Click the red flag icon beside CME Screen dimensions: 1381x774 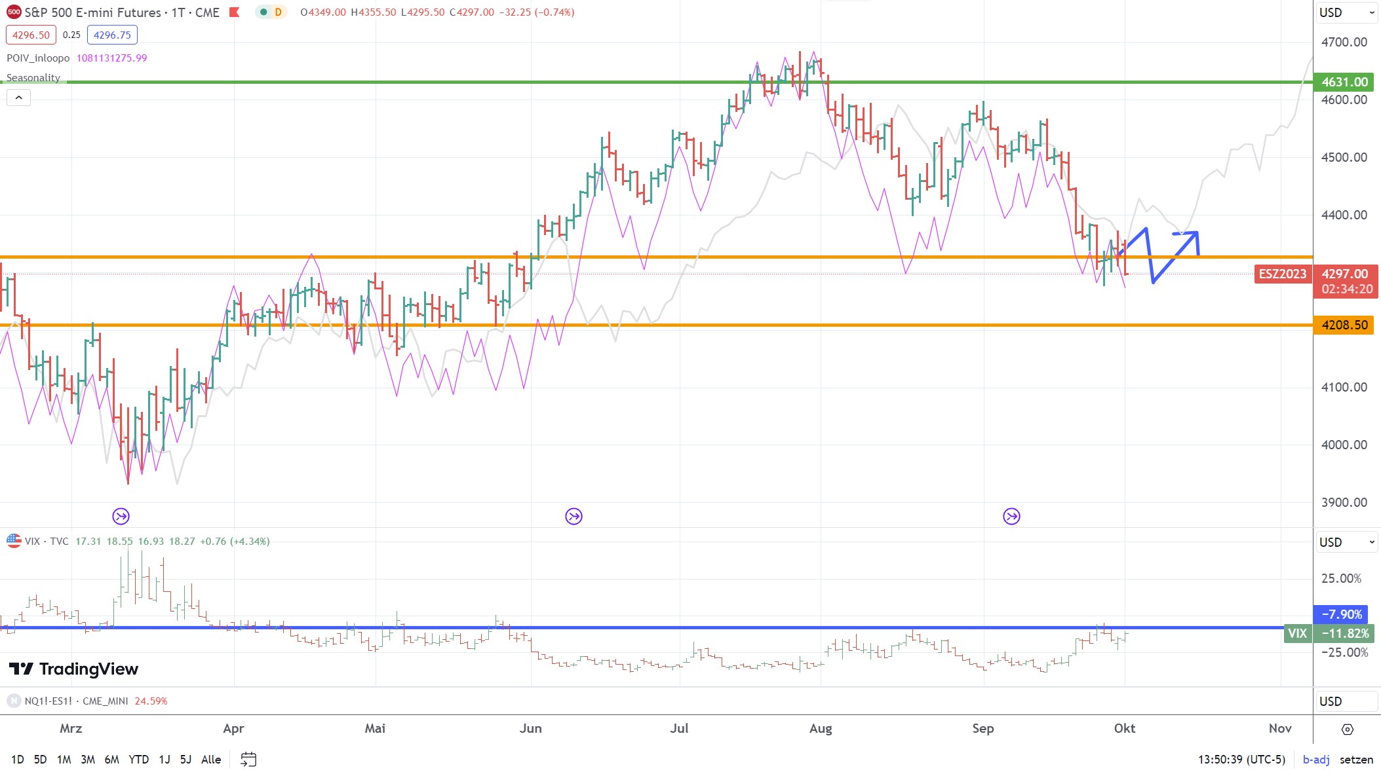(235, 12)
